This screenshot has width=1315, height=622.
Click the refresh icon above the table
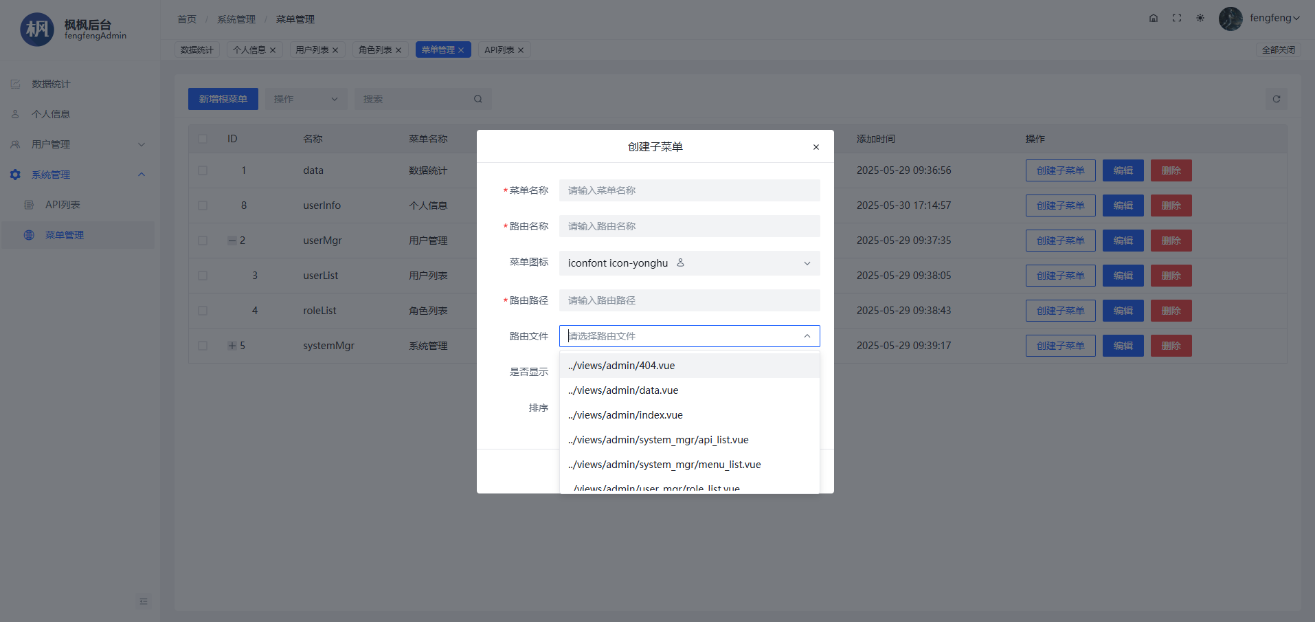pos(1276,99)
